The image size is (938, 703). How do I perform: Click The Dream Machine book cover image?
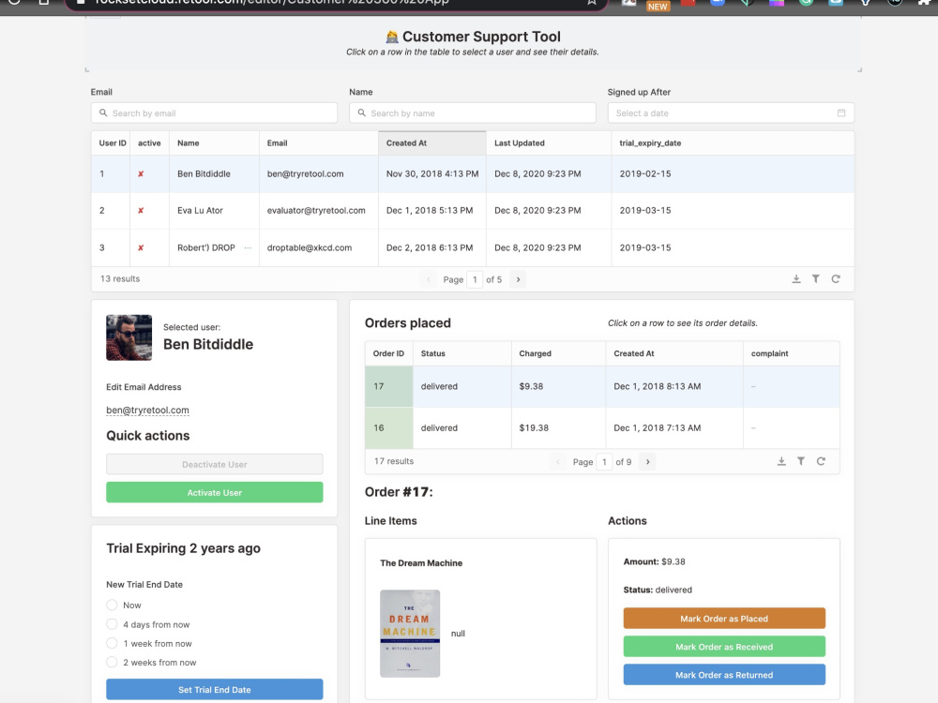click(410, 634)
